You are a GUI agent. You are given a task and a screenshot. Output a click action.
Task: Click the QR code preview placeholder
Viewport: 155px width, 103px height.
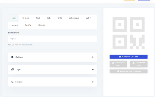(x=128, y=33)
